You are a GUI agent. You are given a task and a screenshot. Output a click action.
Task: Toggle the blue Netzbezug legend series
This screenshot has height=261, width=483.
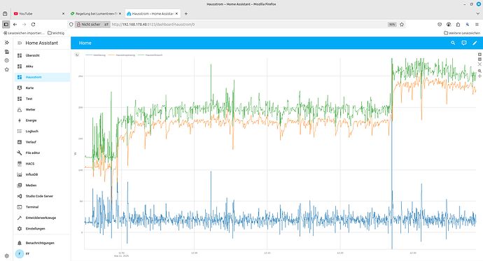[95, 55]
